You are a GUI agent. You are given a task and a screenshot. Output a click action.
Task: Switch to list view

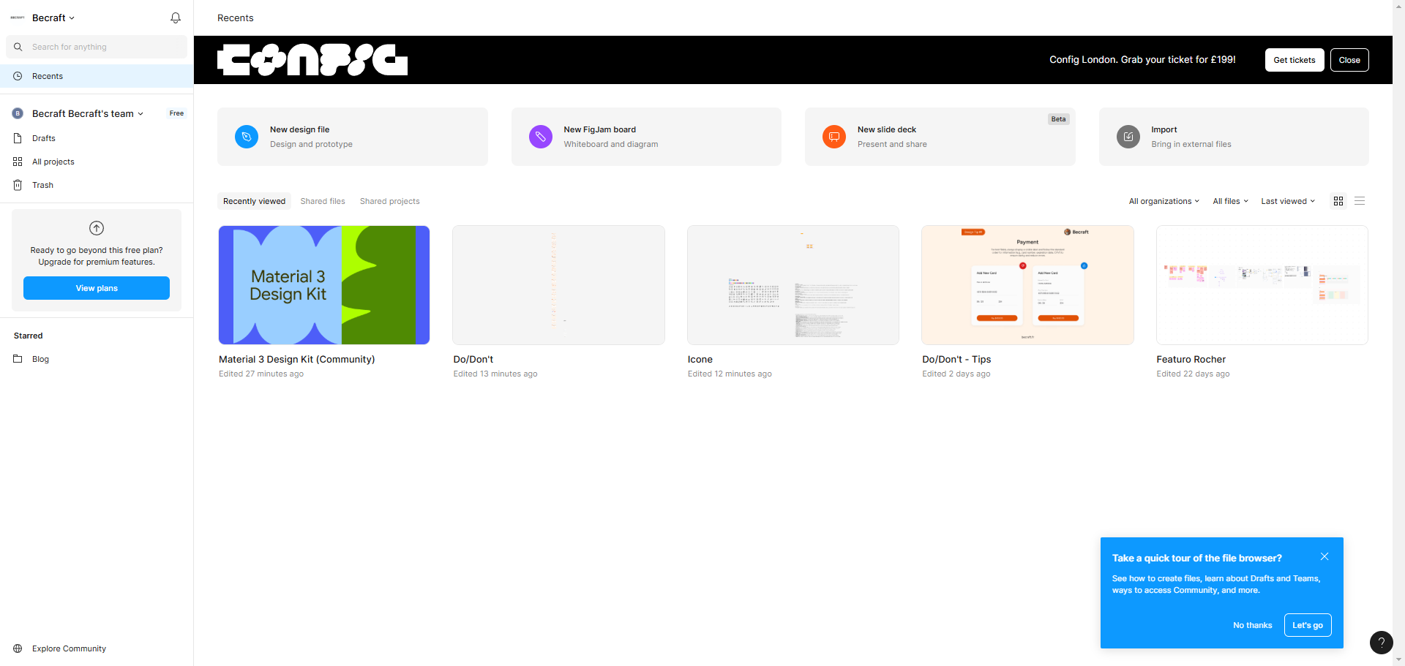click(x=1360, y=201)
